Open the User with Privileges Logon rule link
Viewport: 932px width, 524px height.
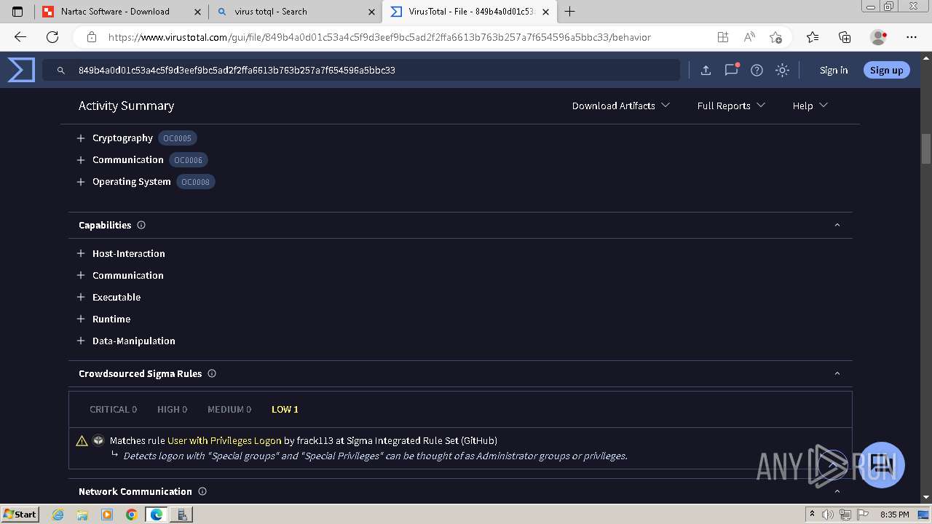pyautogui.click(x=224, y=440)
